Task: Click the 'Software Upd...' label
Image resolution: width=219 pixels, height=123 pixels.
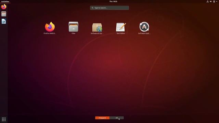Action: (144, 33)
